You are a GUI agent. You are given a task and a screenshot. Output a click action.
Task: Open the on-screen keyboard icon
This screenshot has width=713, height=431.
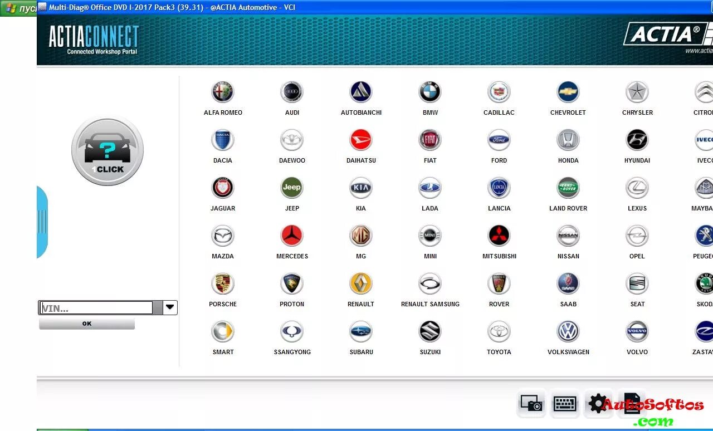pos(564,403)
